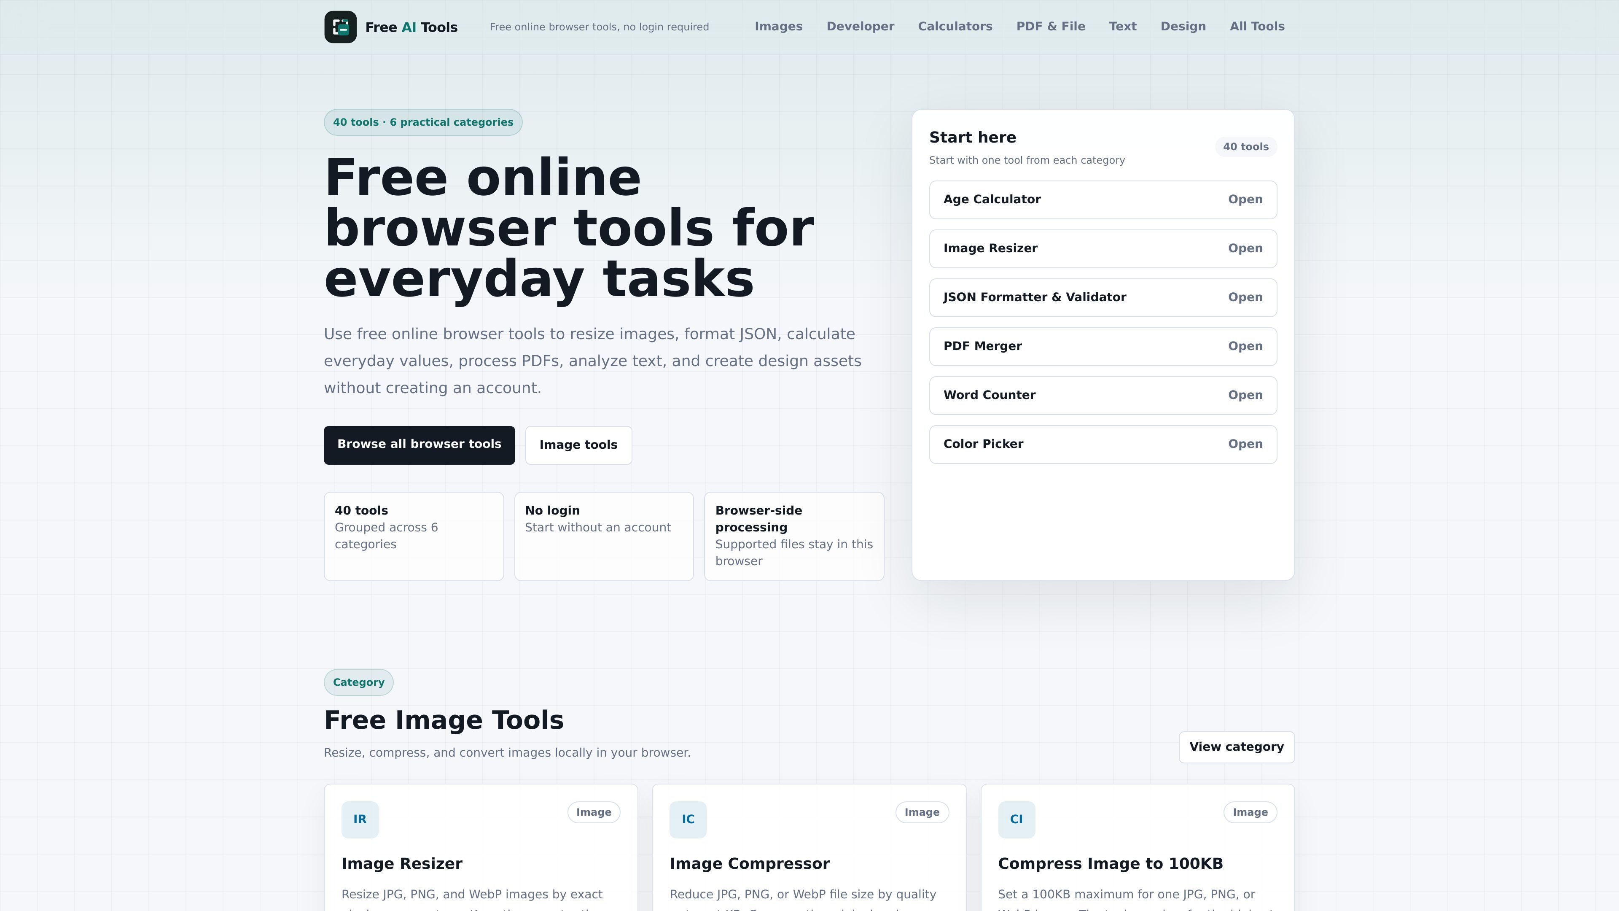
Task: Click the Image tag on Compress Image card
Action: (1250, 812)
